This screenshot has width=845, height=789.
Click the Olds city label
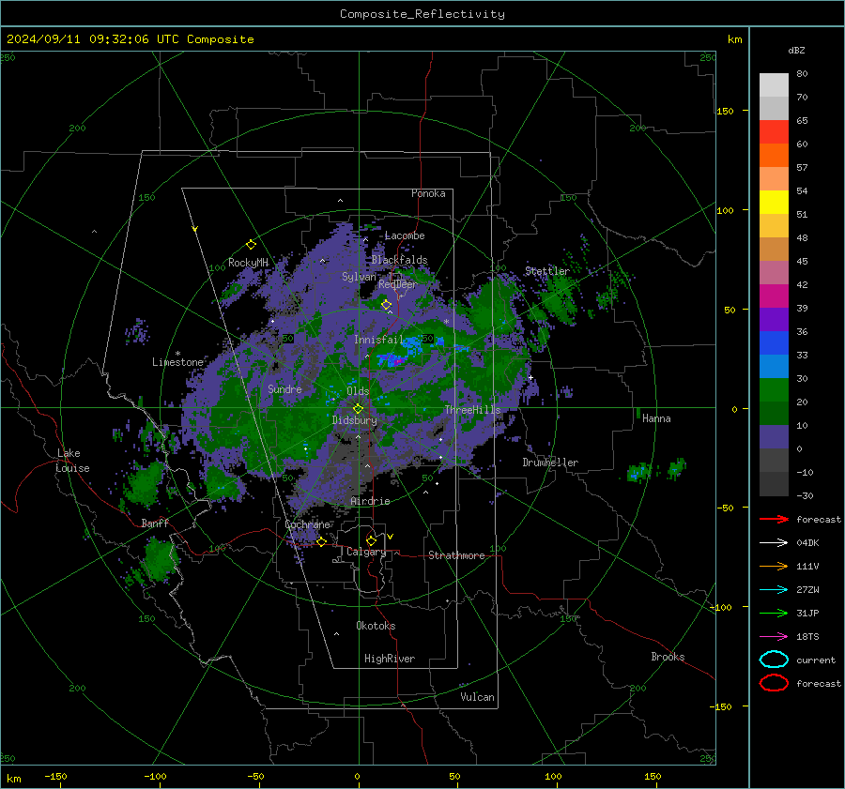[358, 391]
